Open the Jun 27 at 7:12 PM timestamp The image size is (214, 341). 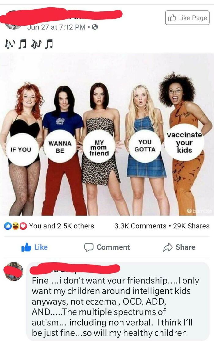tap(56, 27)
